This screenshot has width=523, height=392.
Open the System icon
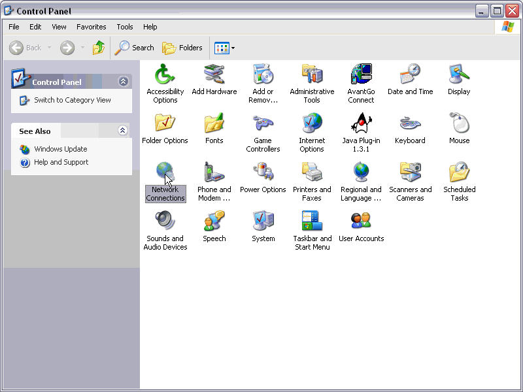coord(263,221)
